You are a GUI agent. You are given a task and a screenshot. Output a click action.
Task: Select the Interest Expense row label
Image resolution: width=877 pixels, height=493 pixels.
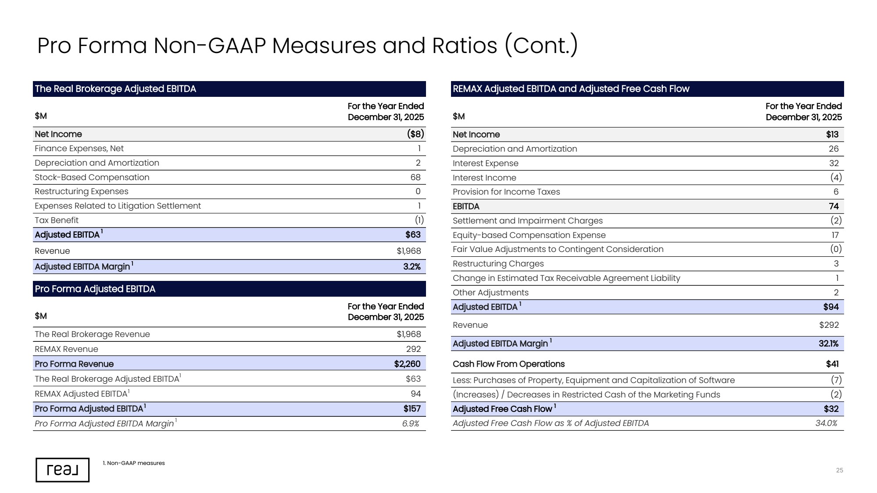tap(485, 163)
